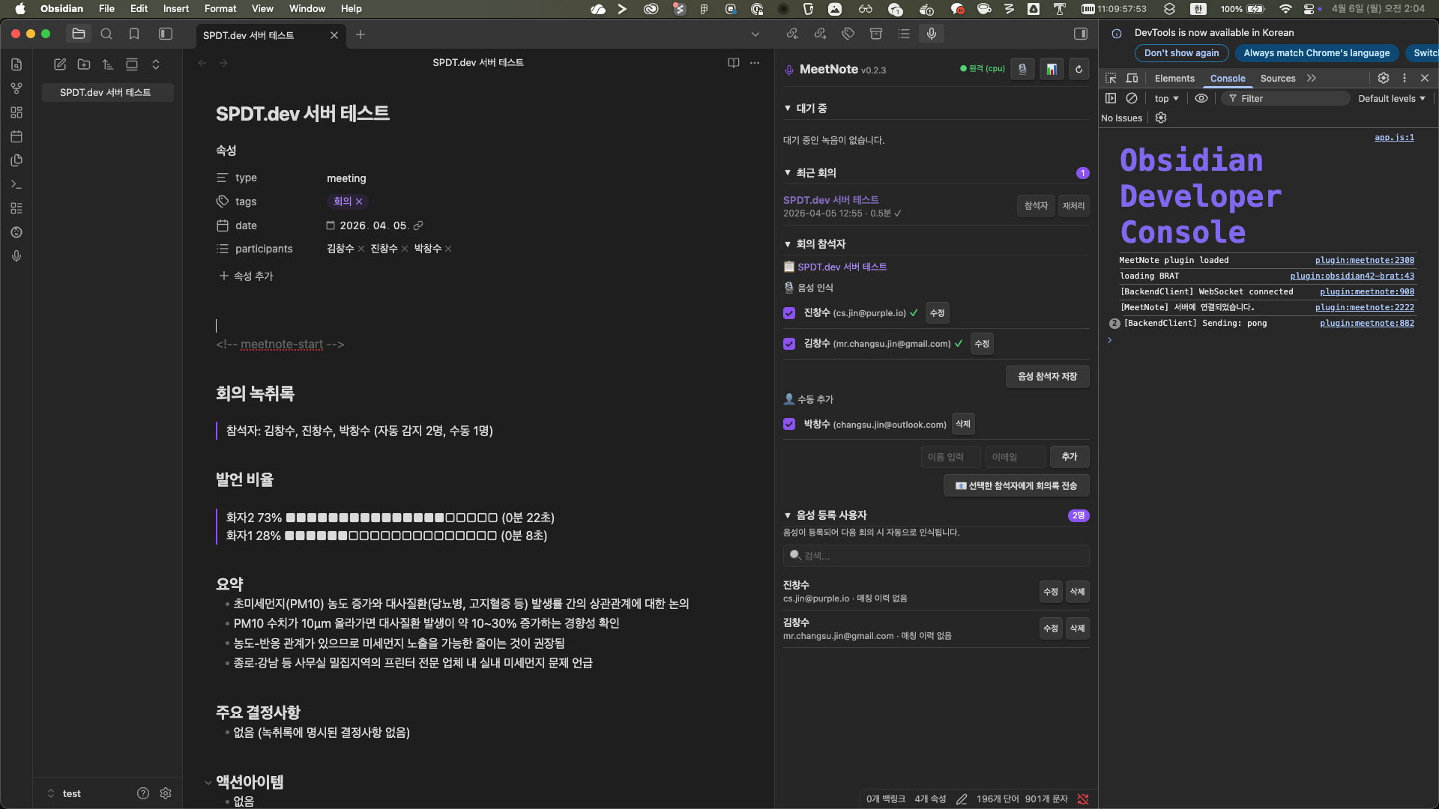Refresh MeetNote with the circular arrow icon

point(1079,69)
